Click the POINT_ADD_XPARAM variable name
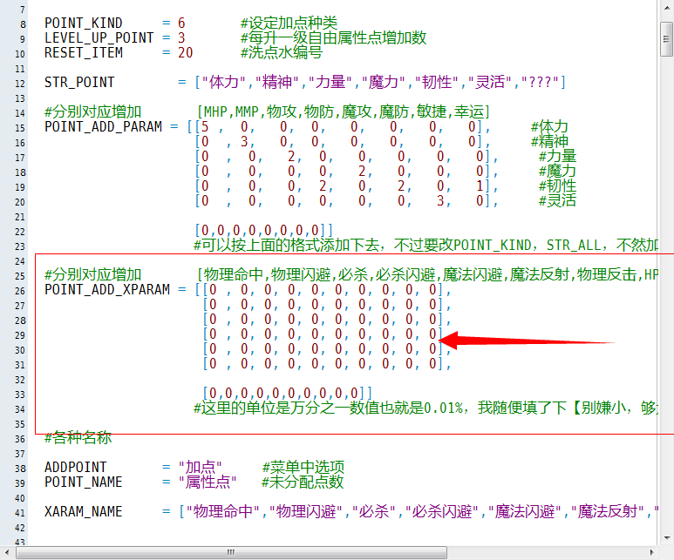 (x=107, y=289)
